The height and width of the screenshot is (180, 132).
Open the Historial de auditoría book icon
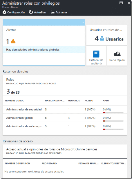pos(96,54)
